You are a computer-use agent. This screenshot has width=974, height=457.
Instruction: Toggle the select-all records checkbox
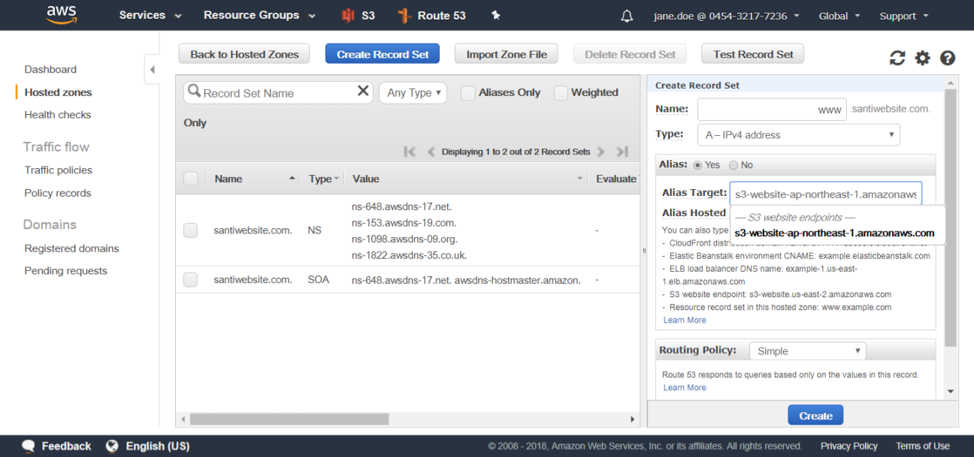[x=191, y=179]
